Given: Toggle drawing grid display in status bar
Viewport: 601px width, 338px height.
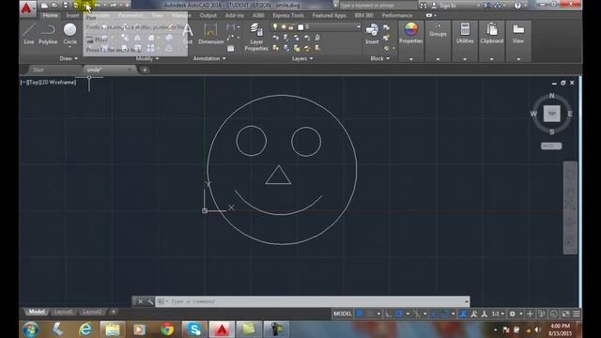Looking at the screenshot, I should tap(360, 314).
